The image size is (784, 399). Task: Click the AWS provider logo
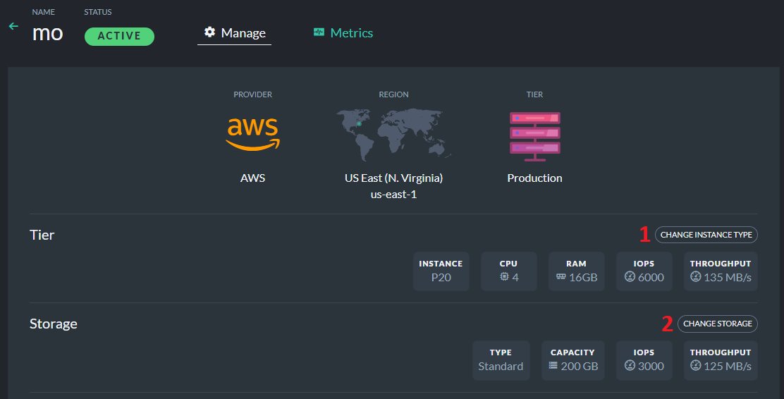[x=252, y=134]
